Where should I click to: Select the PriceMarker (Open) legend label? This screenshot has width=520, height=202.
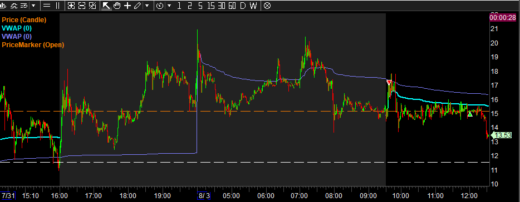pos(33,44)
